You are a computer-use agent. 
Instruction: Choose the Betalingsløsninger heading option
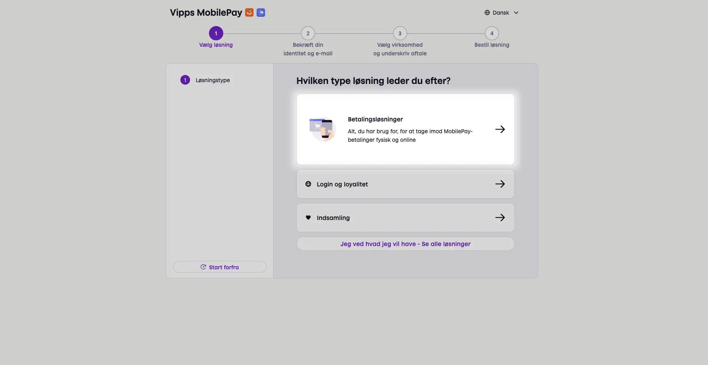tap(375, 119)
